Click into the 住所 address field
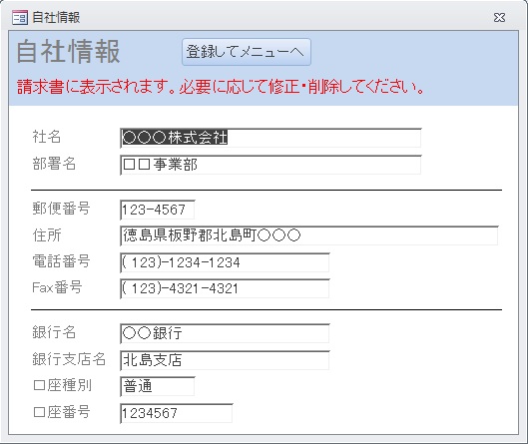This screenshot has height=444, width=528. point(308,235)
